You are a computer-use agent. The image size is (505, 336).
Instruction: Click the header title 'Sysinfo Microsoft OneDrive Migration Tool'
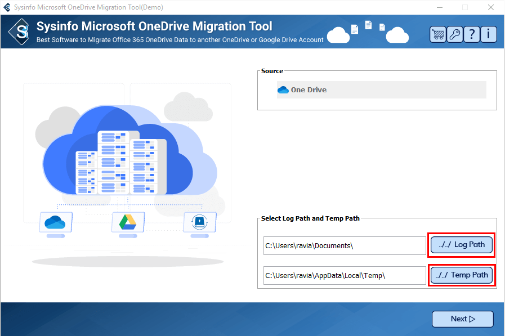click(x=154, y=26)
